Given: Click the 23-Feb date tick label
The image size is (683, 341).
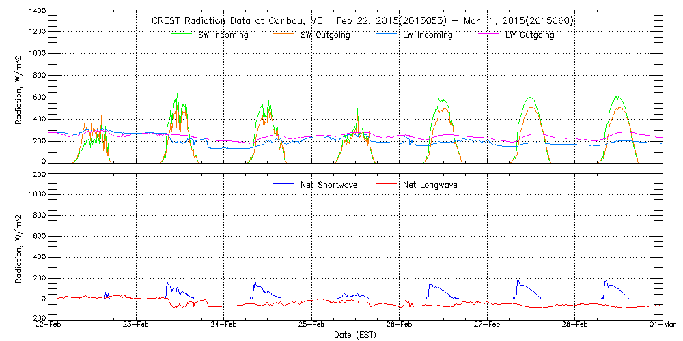Looking at the screenshot, I should (136, 325).
